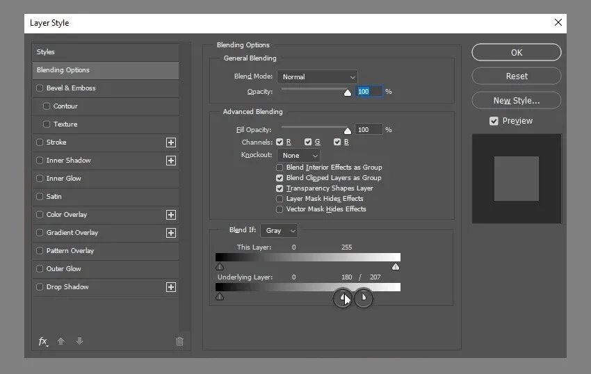Add another Color Overlay with plus icon

click(x=171, y=215)
